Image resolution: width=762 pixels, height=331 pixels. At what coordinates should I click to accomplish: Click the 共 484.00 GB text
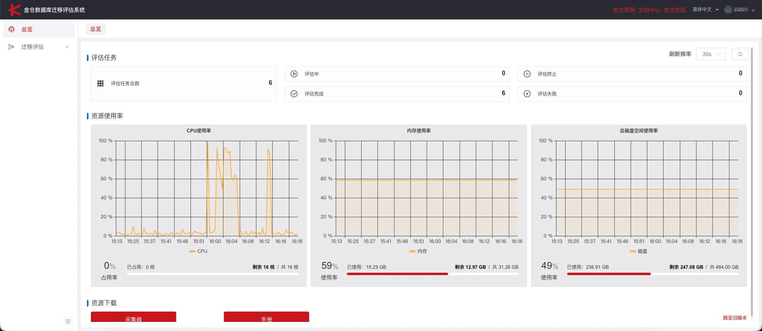click(724, 267)
